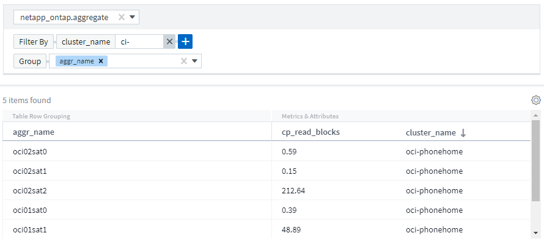Click the Filter By label
Image resolution: width=544 pixels, height=244 pixels.
[x=32, y=41]
